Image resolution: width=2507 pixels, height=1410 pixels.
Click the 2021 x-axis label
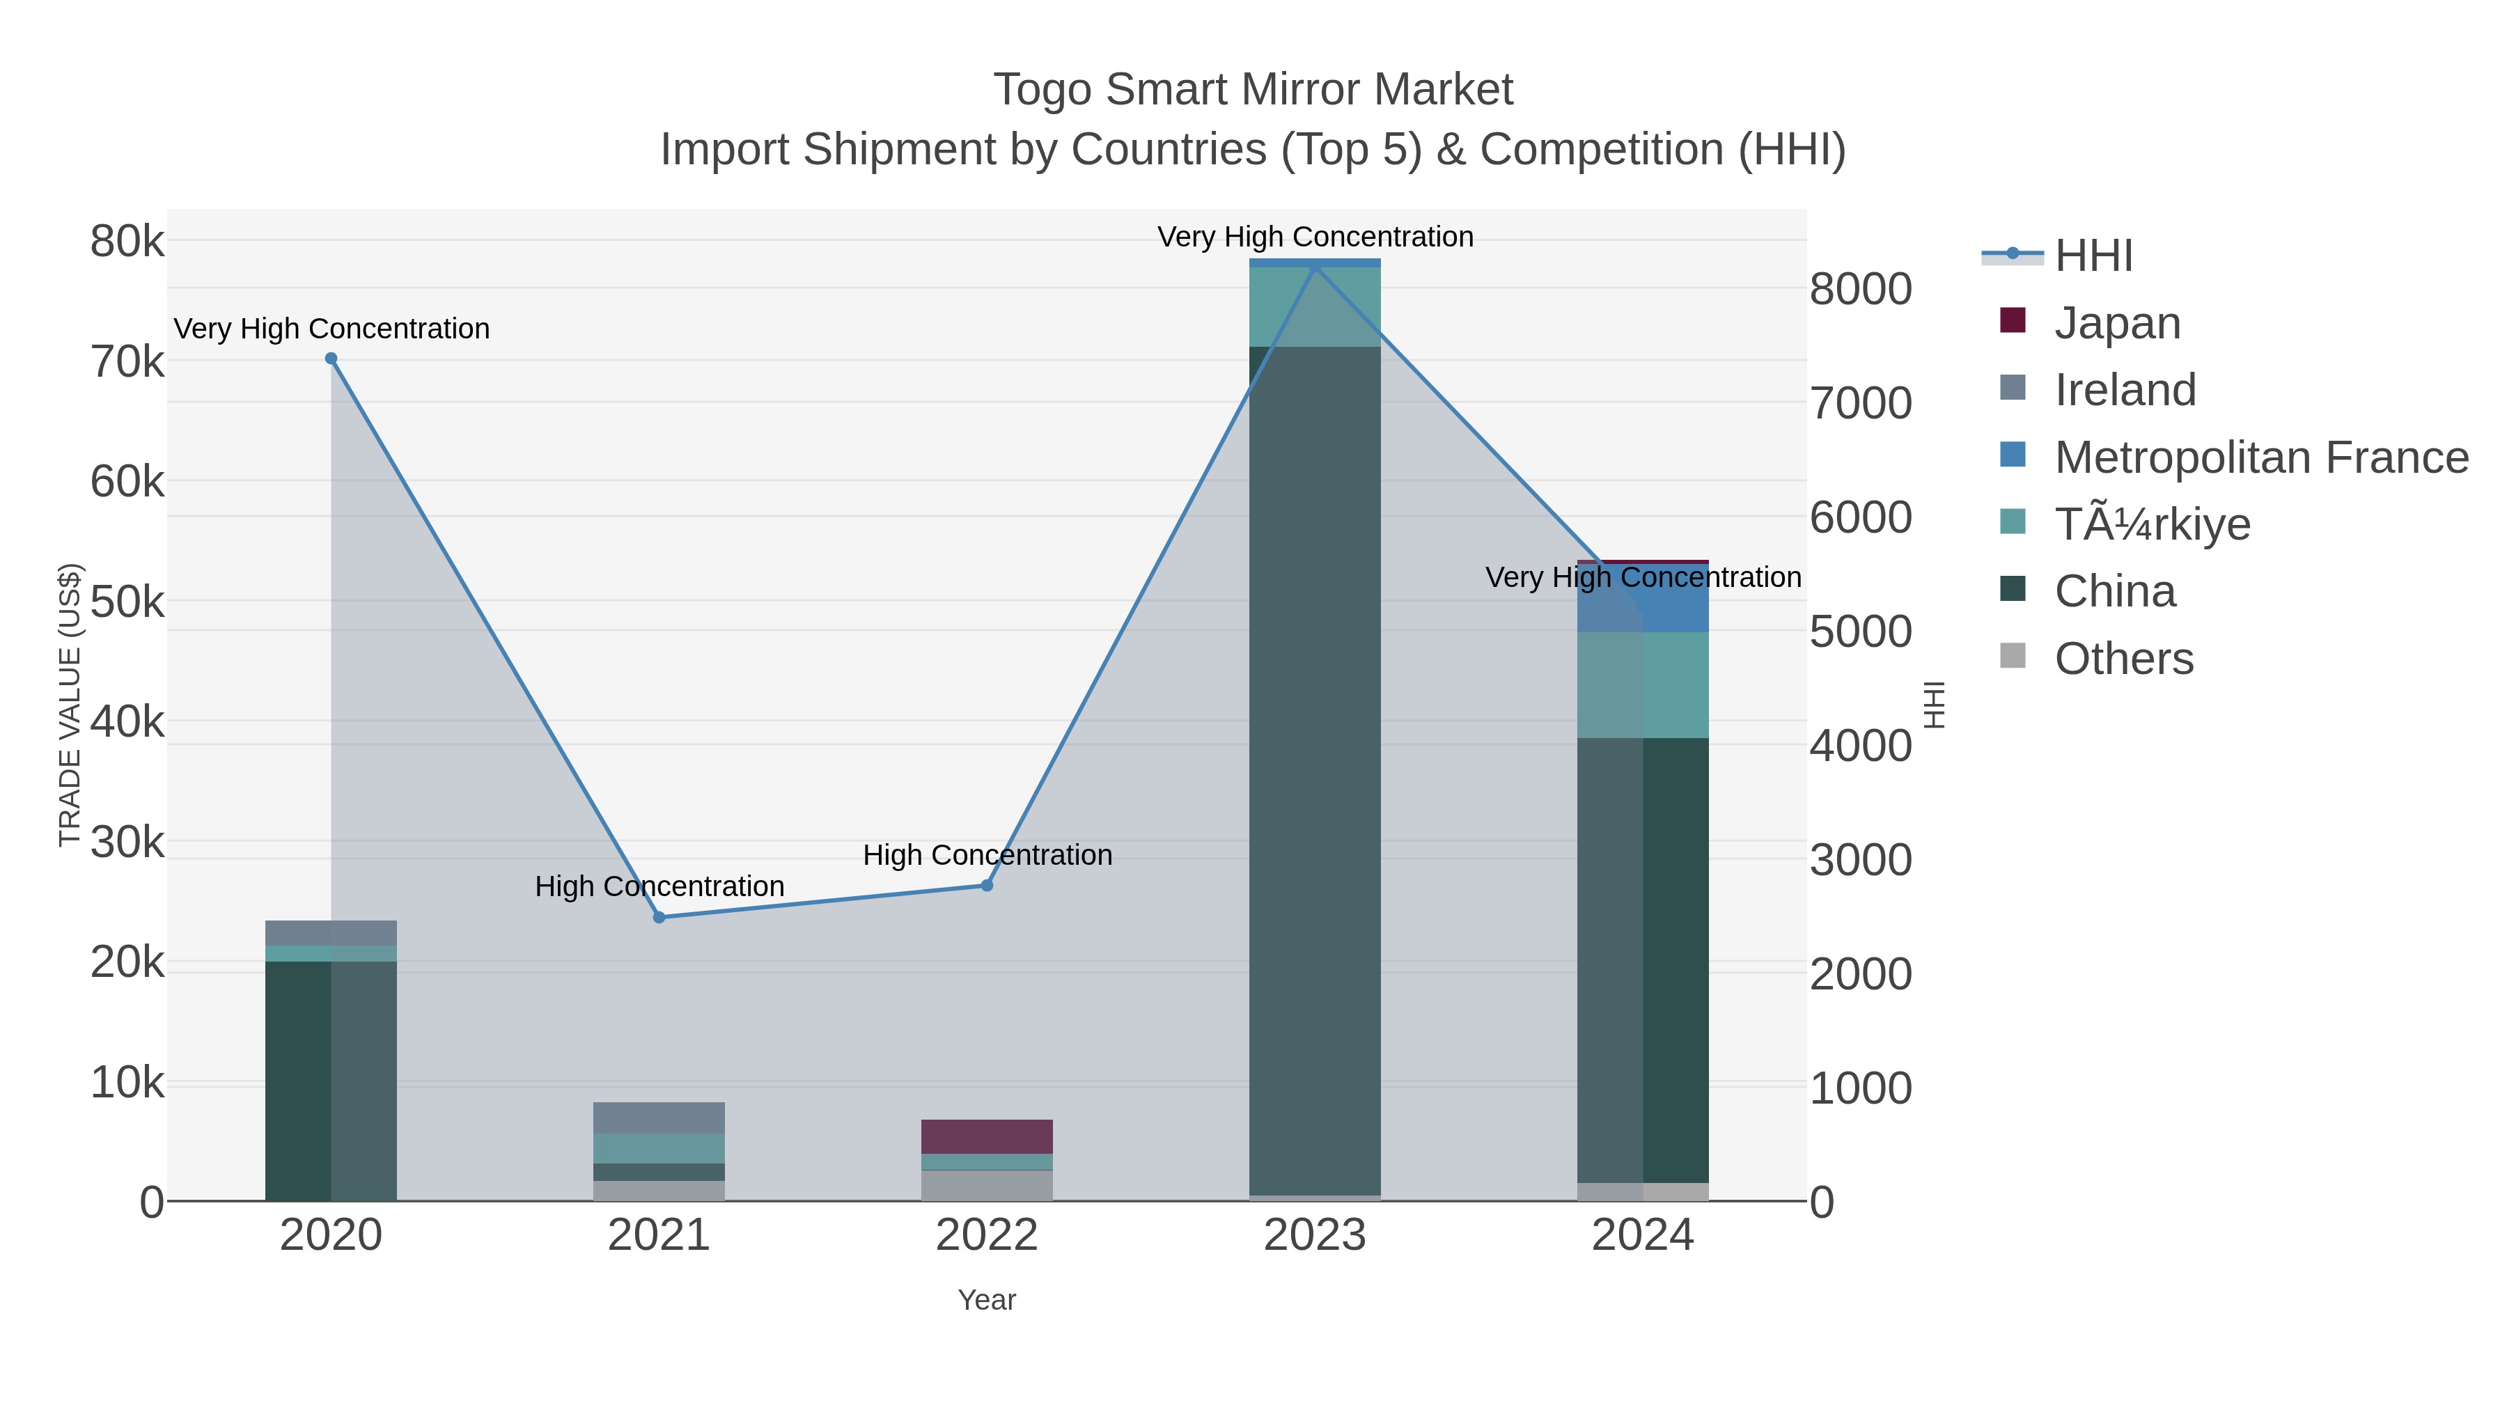click(x=659, y=1236)
